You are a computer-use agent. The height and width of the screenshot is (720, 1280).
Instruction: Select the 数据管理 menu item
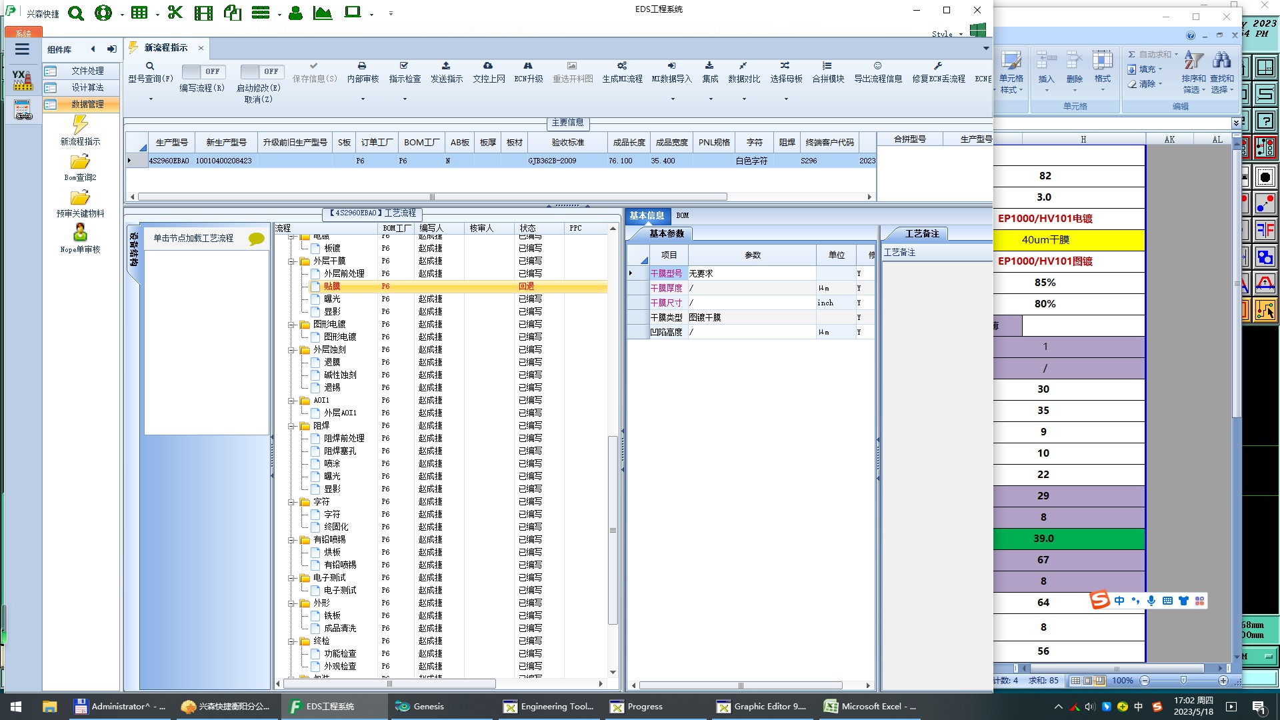(x=87, y=104)
